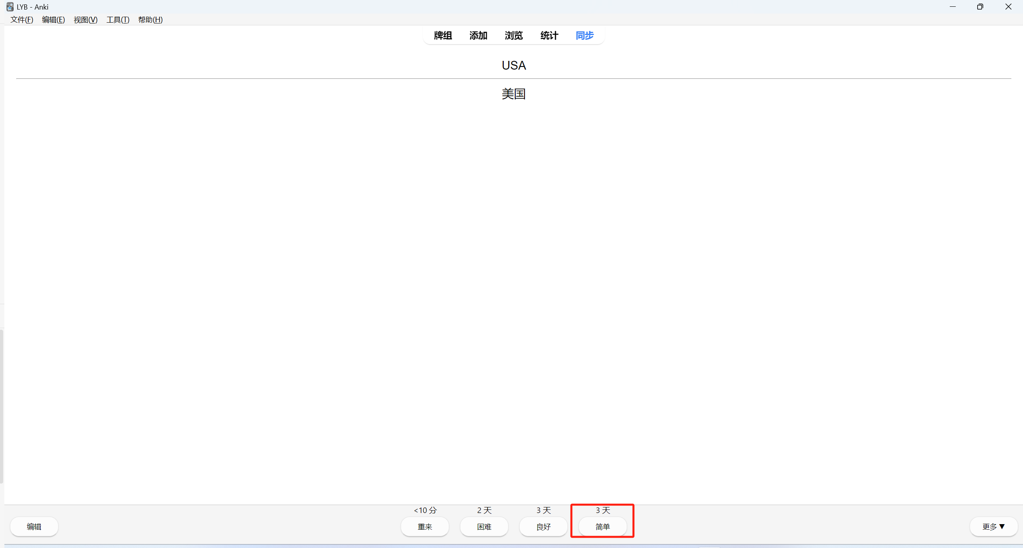1023x548 pixels.
Task: Open the 浏览 card browser
Action: (x=513, y=35)
